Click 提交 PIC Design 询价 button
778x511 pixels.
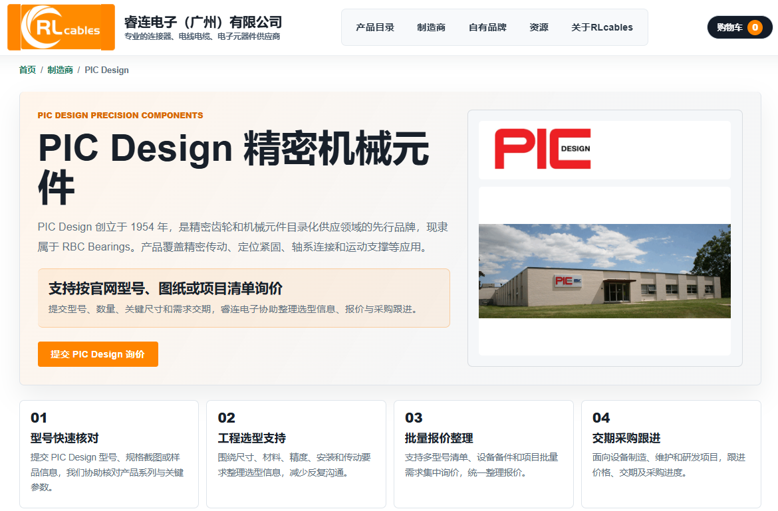click(98, 354)
